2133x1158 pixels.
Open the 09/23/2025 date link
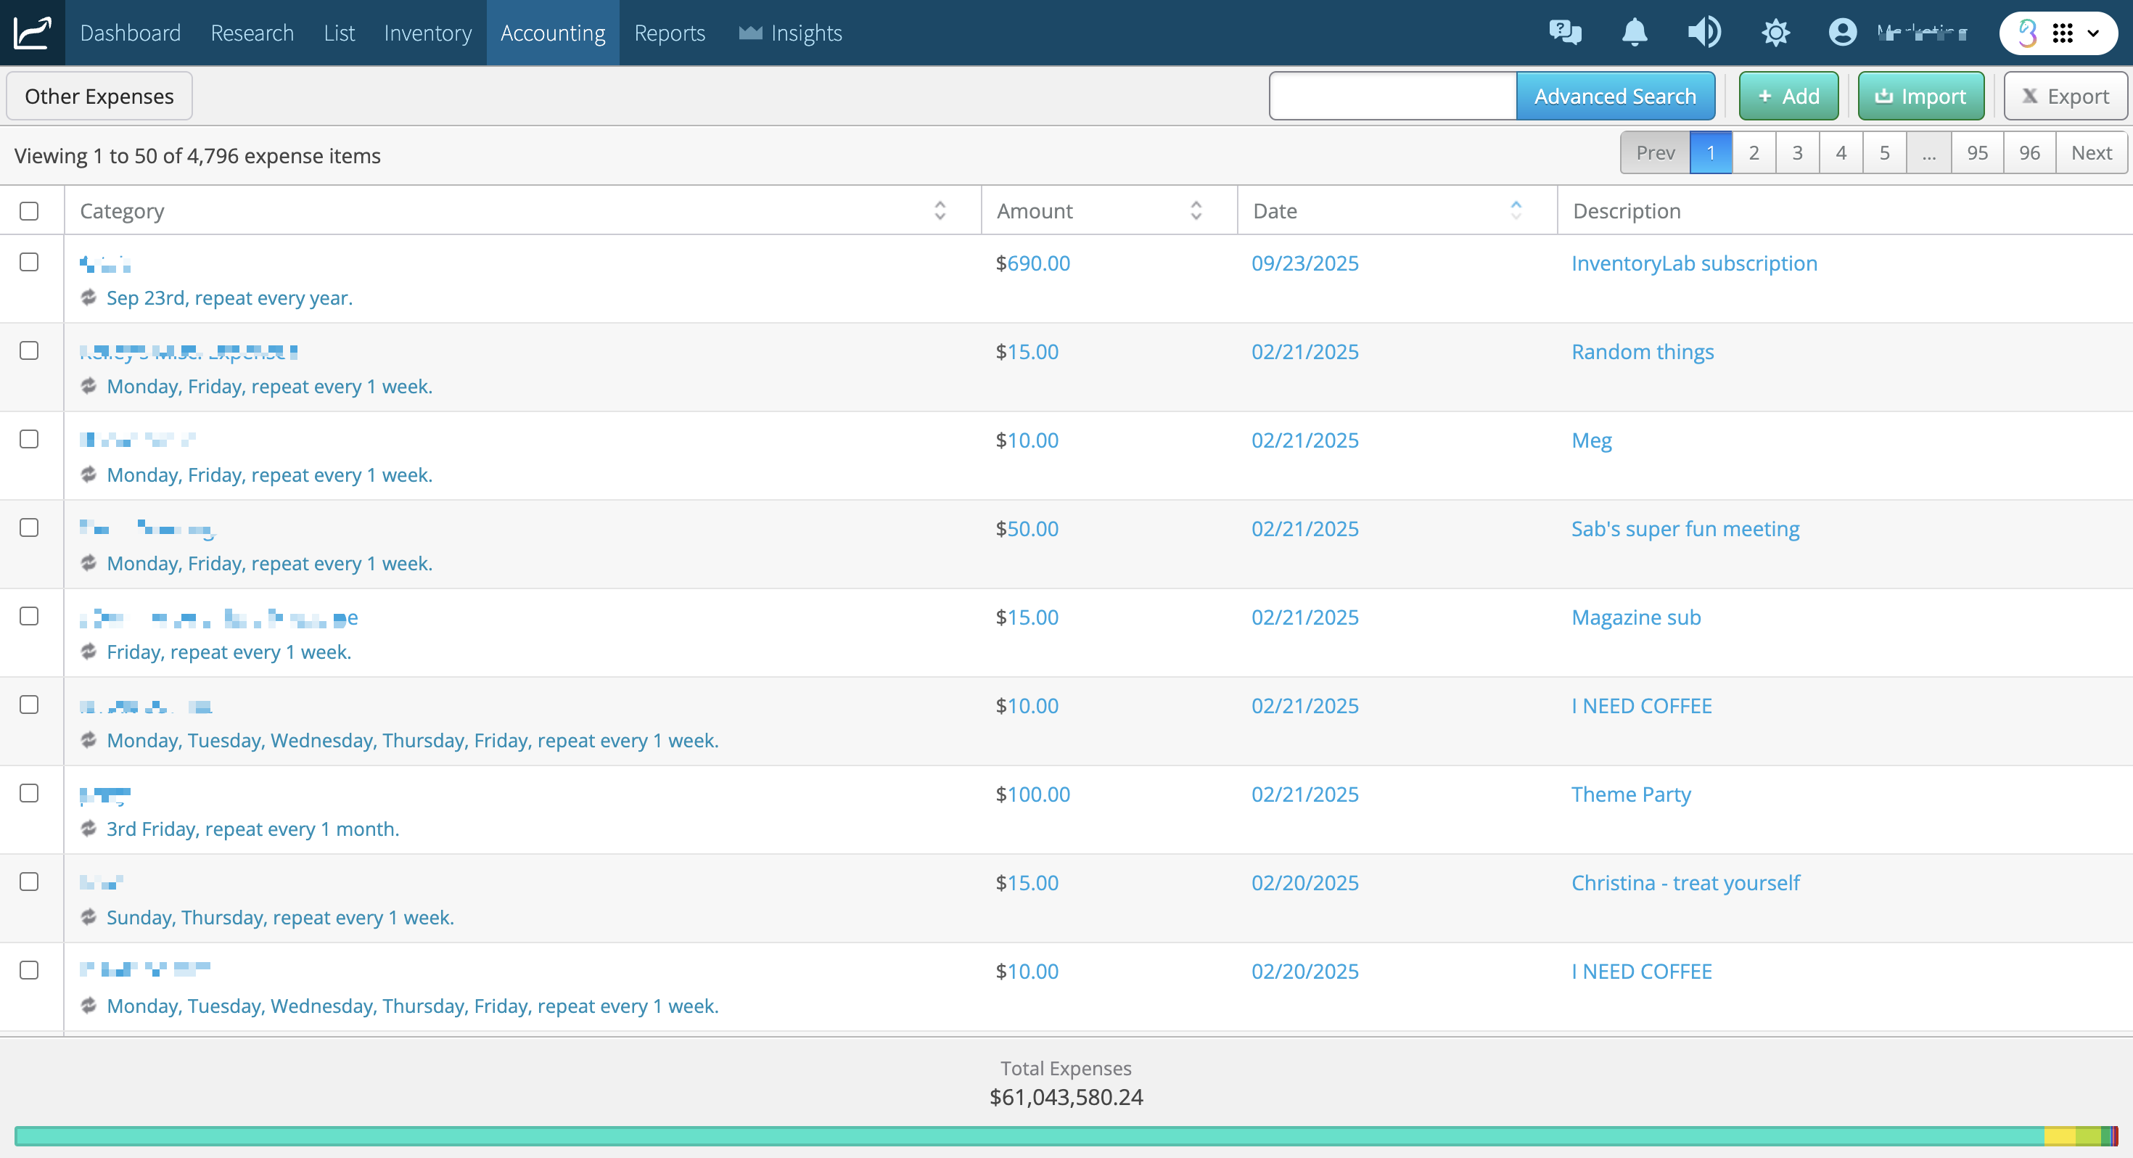[1305, 263]
